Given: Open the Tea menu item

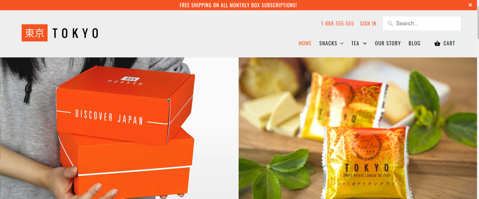Looking at the screenshot, I should [355, 43].
